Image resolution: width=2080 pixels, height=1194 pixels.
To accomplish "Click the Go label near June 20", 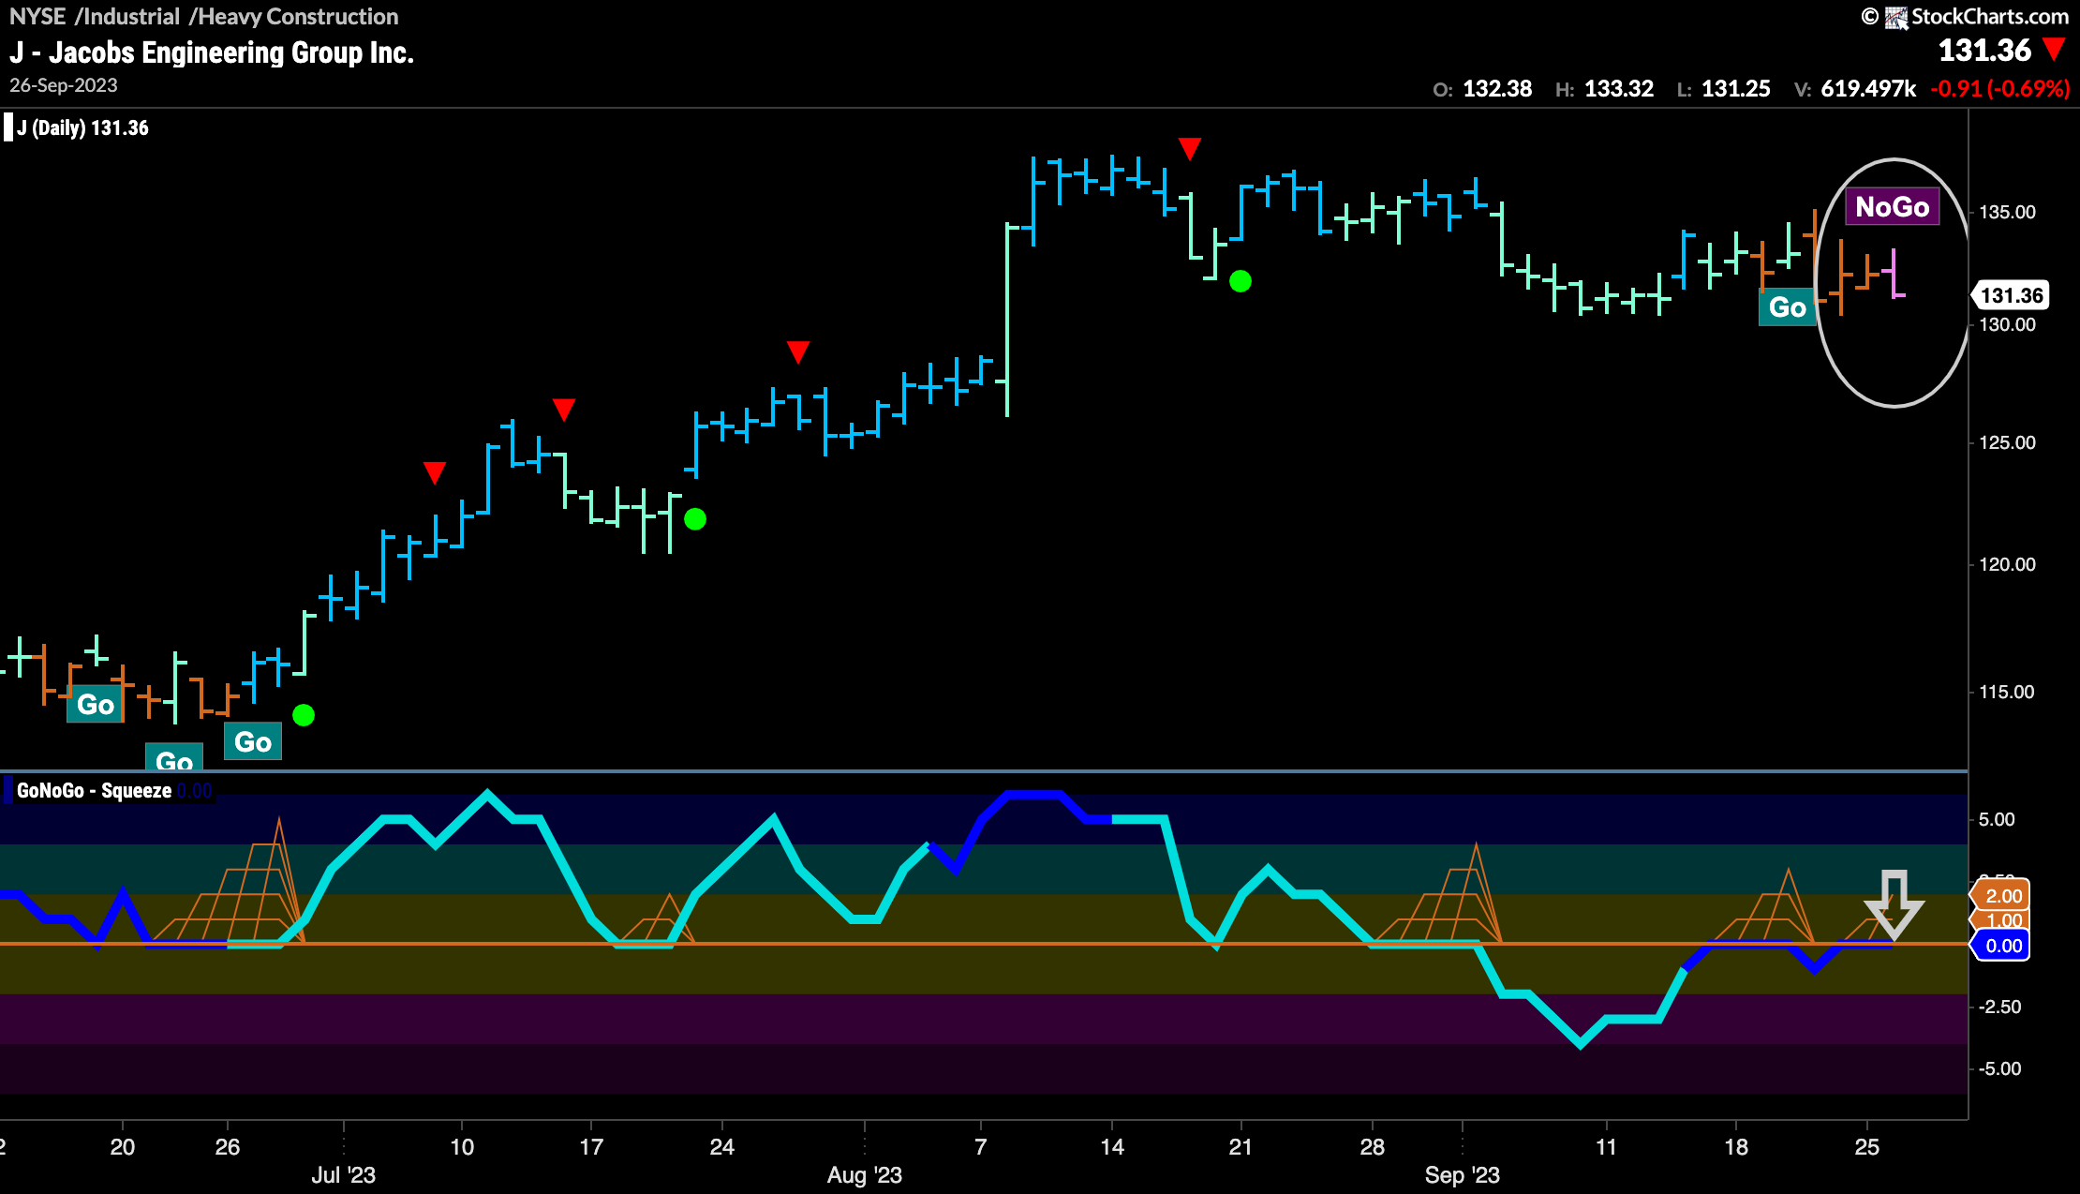I will tap(95, 705).
